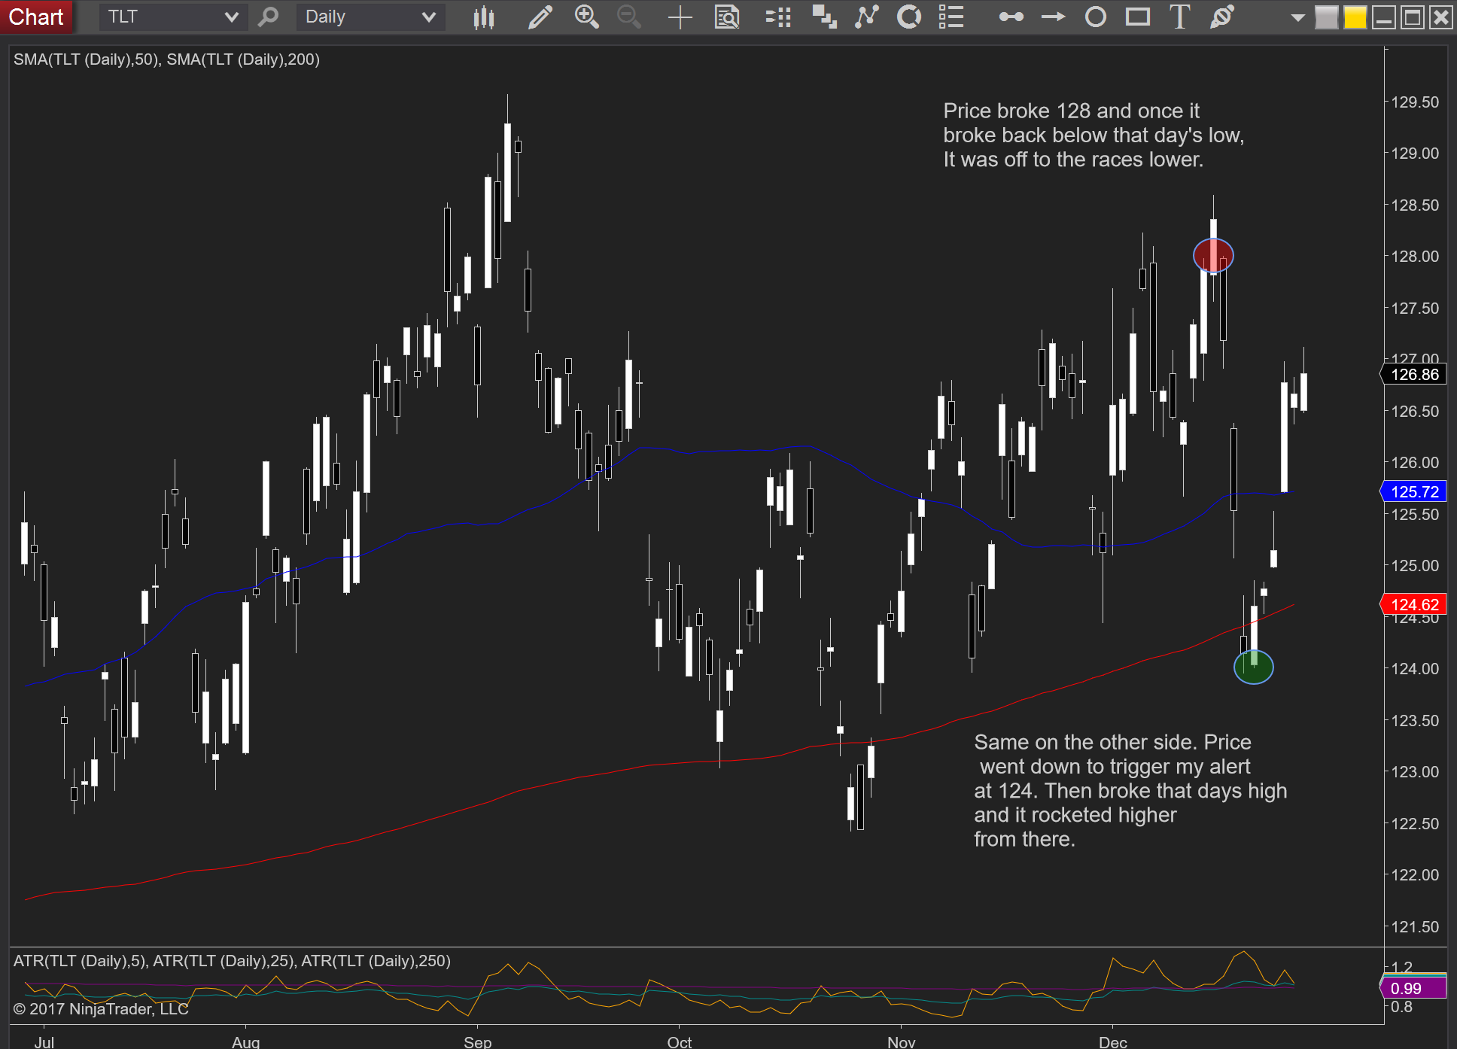Open the Data Box icon

[726, 17]
